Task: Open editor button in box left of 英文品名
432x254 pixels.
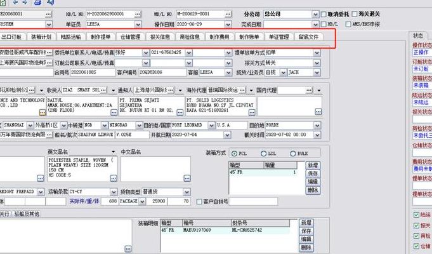Action: click(40, 178)
